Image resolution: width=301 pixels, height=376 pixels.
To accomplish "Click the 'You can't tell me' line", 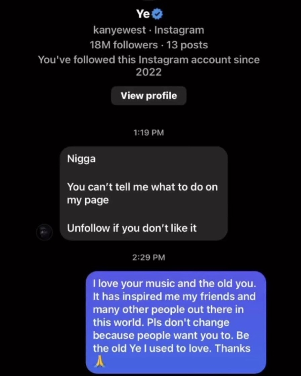I will (x=142, y=187).
